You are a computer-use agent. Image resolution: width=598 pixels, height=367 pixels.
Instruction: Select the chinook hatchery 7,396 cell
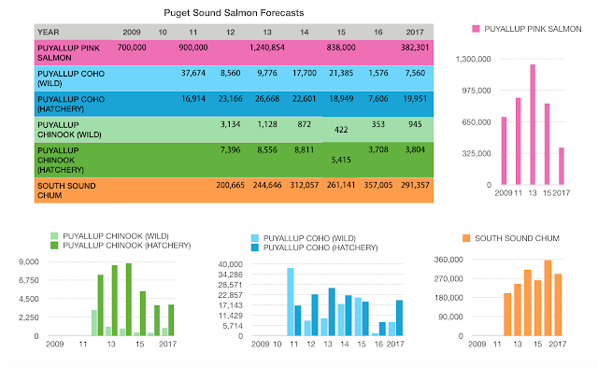click(231, 149)
